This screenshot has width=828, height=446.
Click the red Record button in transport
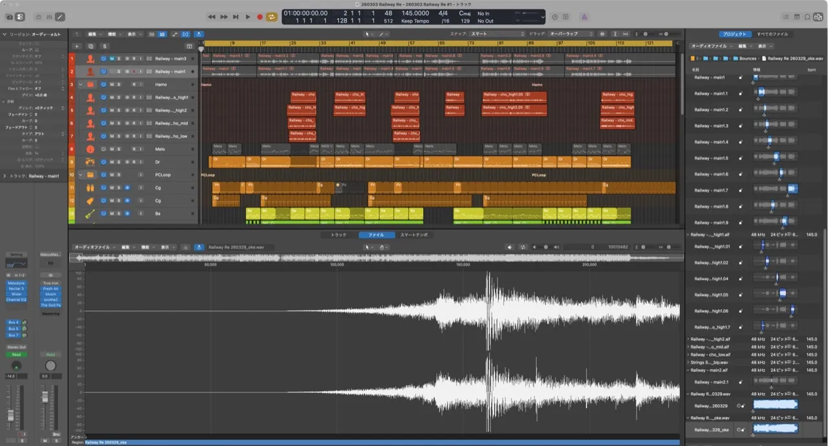coord(260,17)
